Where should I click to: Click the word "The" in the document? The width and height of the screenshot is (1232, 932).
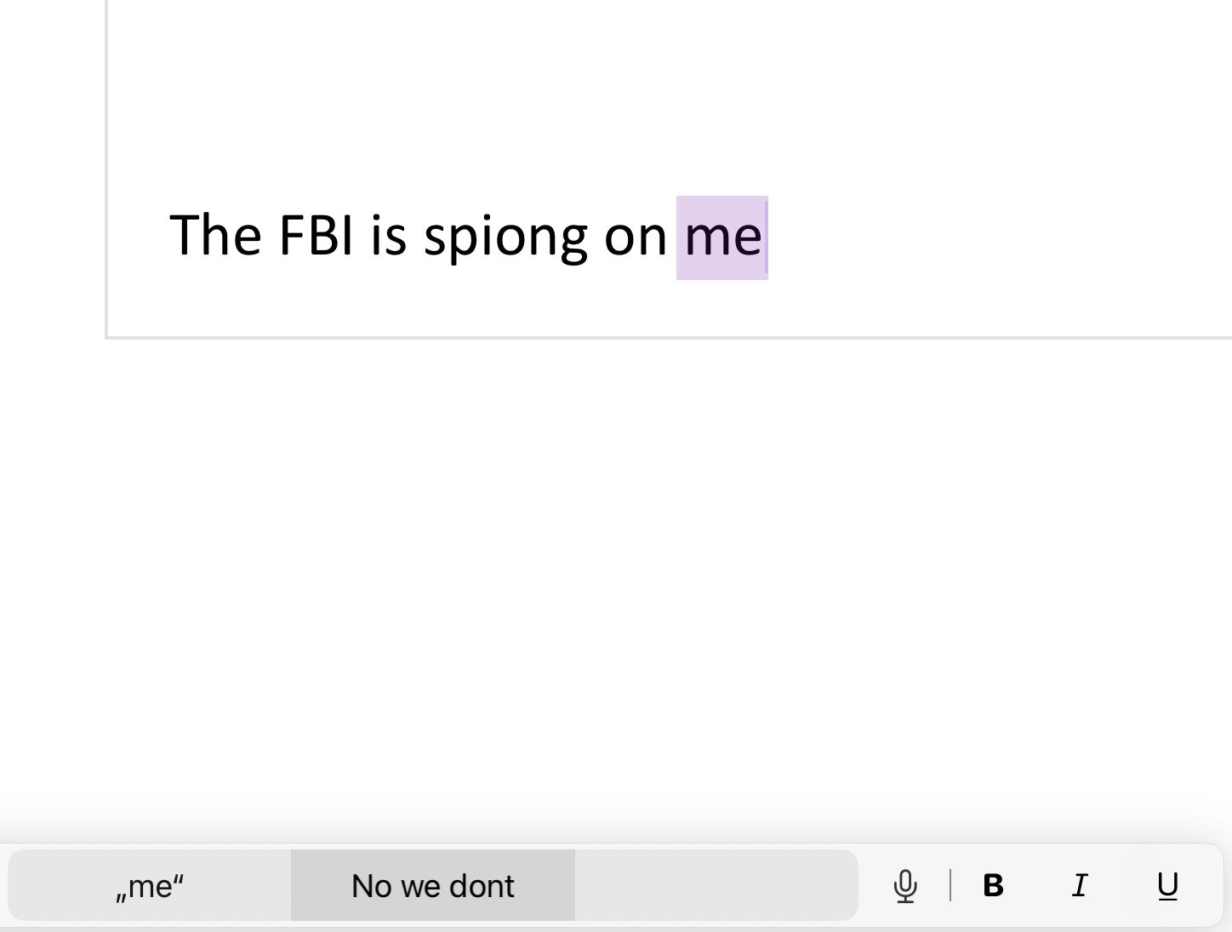click(215, 235)
